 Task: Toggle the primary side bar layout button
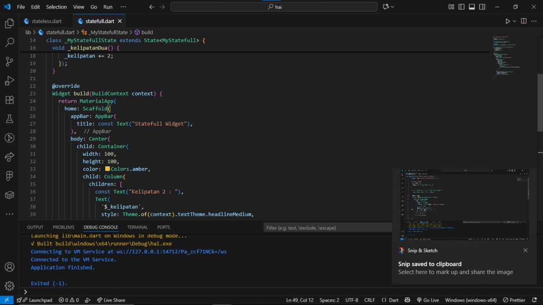(462, 7)
